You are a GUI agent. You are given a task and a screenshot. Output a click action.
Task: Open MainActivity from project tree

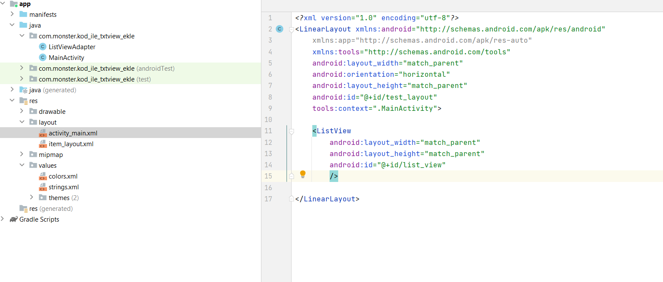[x=66, y=57]
